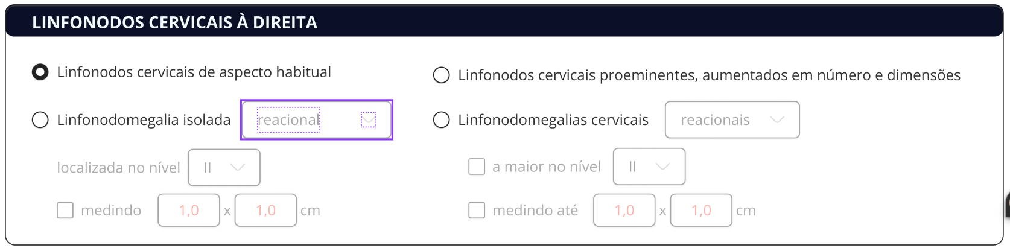This screenshot has width=1010, height=251.
Task: Enable the 'medindo' checkbox
Action: click(65, 210)
